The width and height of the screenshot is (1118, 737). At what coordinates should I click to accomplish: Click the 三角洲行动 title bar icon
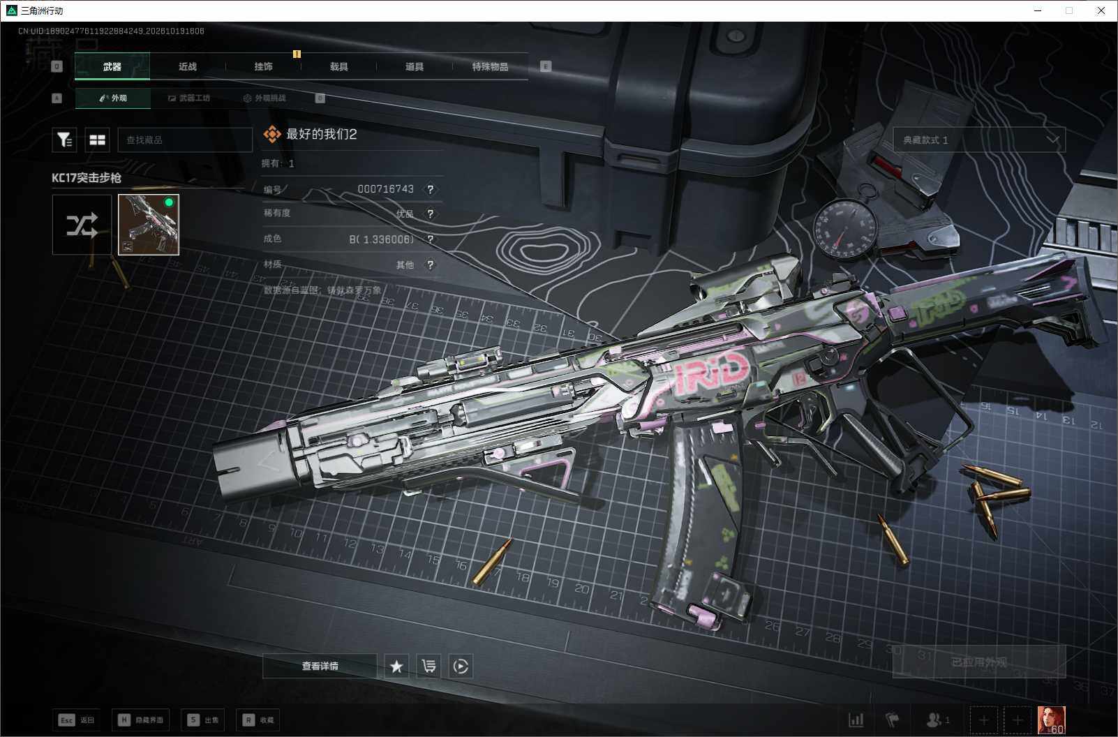[11, 10]
